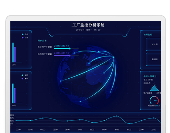The width and height of the screenshot is (170, 133).
Task: Click the 17:30 time display
Action: (x=97, y=30)
